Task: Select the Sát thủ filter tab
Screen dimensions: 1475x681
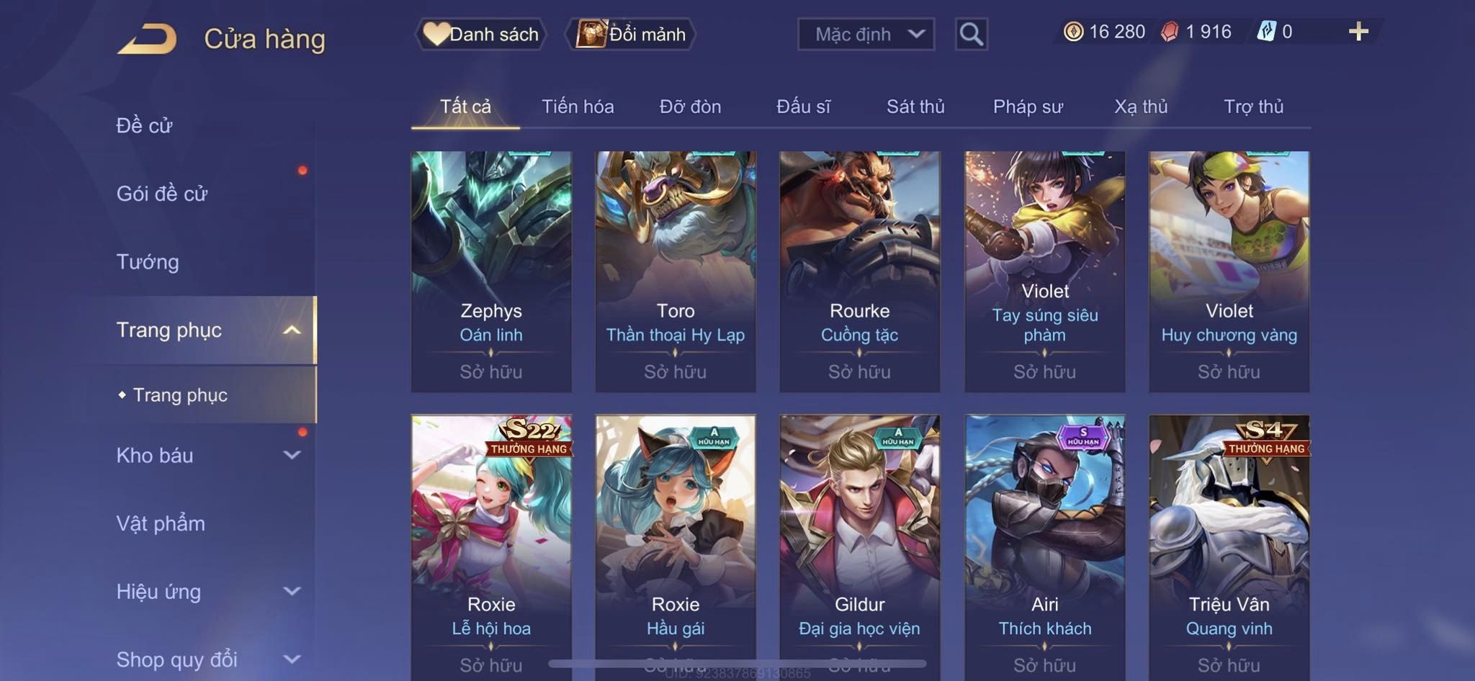Action: [x=915, y=107]
